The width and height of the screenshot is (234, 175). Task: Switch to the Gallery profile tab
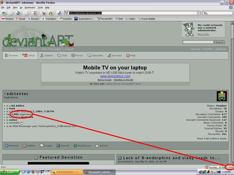(29, 145)
